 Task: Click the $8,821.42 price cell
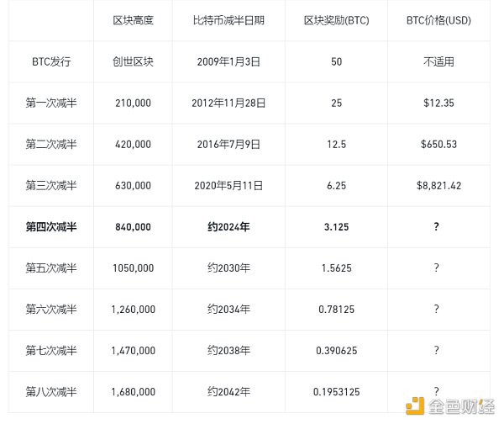[x=436, y=185]
